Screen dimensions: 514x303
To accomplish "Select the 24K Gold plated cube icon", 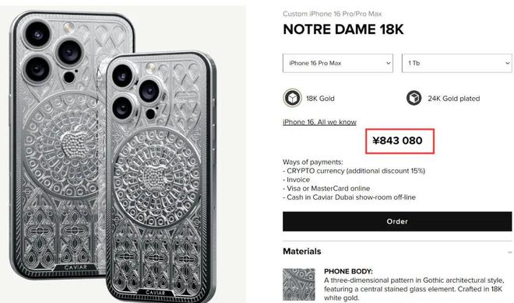I will [x=414, y=98].
